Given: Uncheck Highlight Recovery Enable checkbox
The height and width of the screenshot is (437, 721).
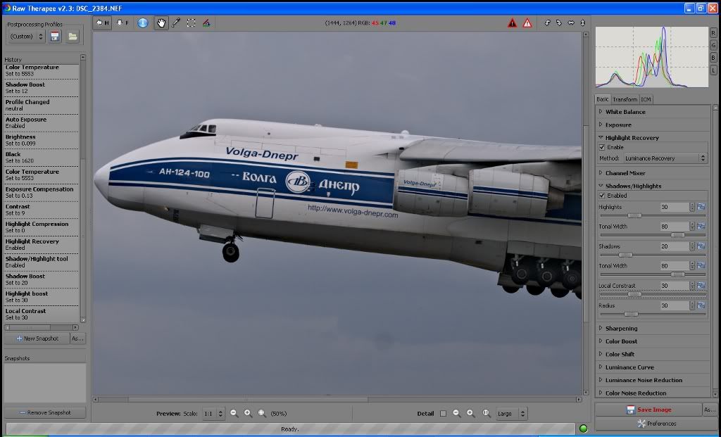Looking at the screenshot, I should coord(602,147).
